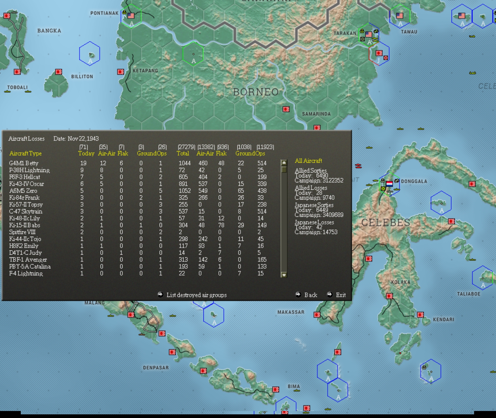Screen dimensions: 496x418
Task: Select the Japanese flag base at Samarinda
Action: point(317,128)
